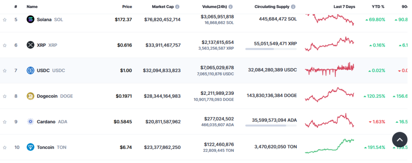Open the Solana coin page link

click(x=50, y=20)
